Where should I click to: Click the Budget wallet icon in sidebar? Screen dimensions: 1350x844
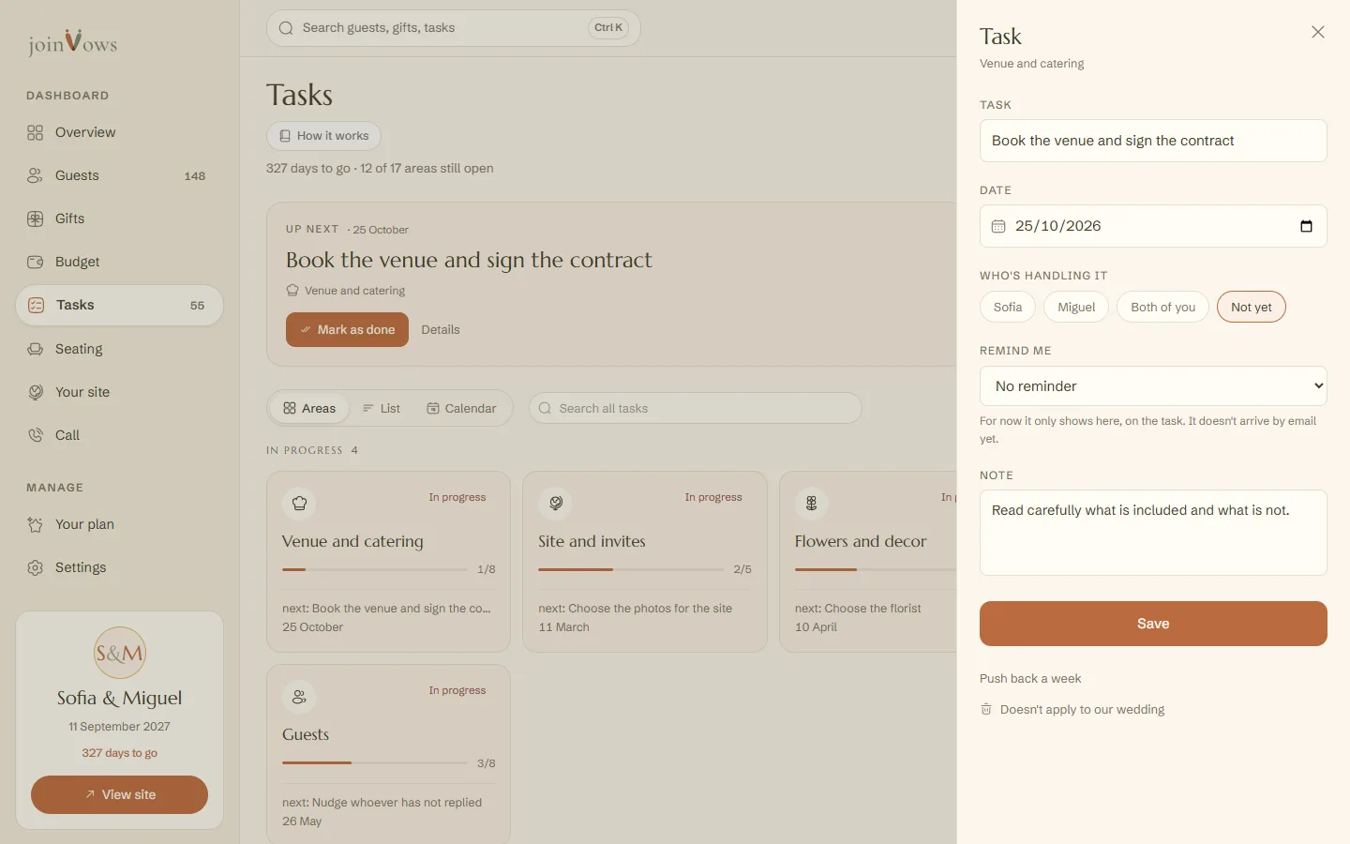coord(35,262)
